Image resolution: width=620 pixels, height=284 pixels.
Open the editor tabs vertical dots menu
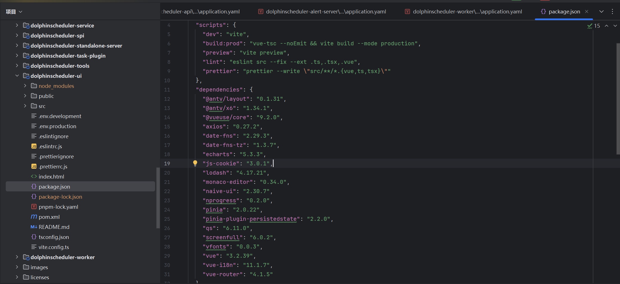point(612,11)
